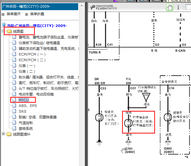Click the document icon for ECM/PCM (二)

click(x=14, y=60)
